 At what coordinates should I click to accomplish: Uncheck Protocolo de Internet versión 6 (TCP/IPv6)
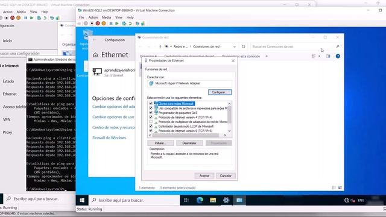[151, 131]
